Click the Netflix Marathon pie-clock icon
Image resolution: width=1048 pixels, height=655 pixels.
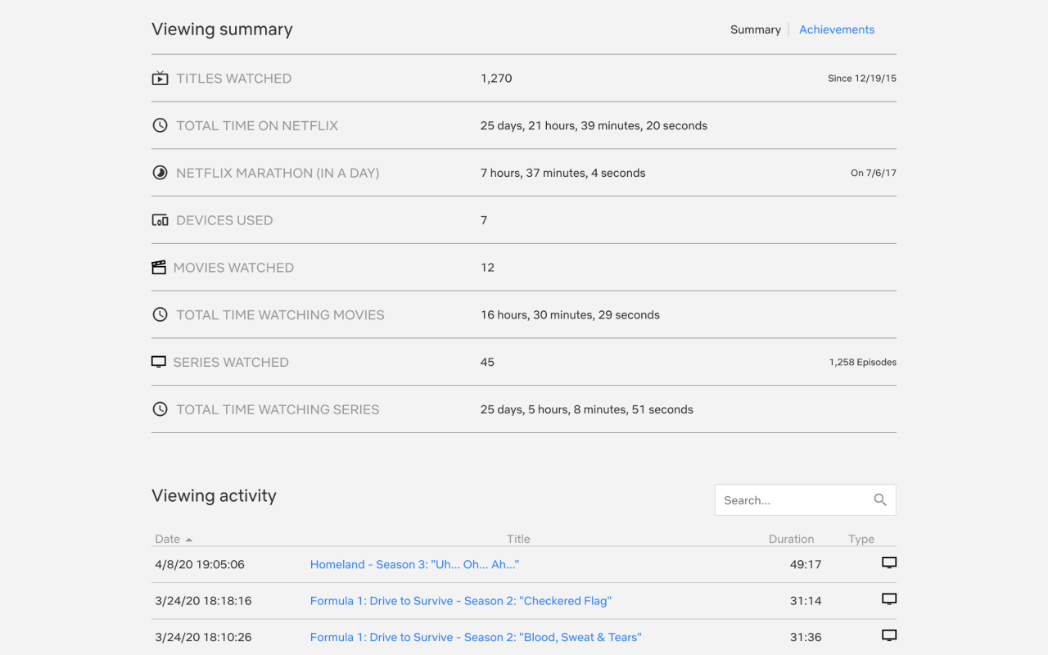[x=160, y=173]
